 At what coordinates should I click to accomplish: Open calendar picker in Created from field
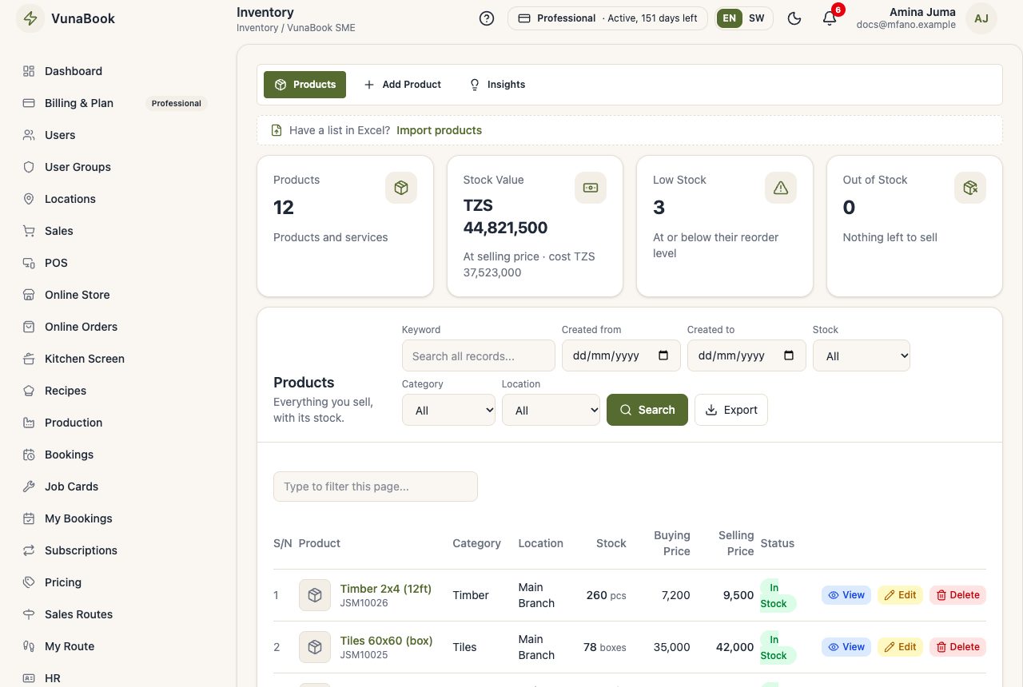[x=663, y=355]
